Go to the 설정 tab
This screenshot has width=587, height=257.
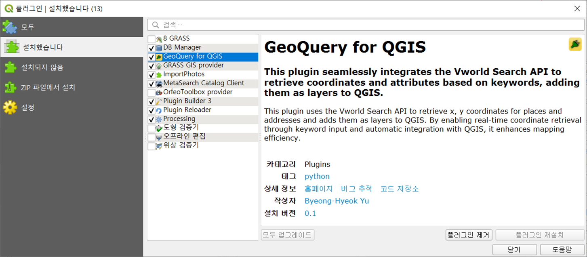coord(72,107)
